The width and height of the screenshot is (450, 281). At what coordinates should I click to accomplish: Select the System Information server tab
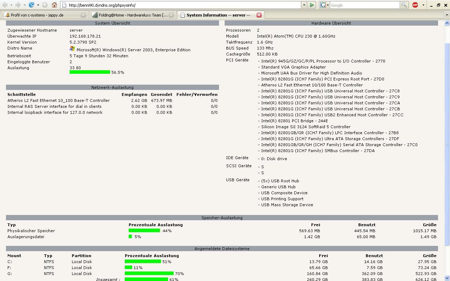tap(220, 15)
